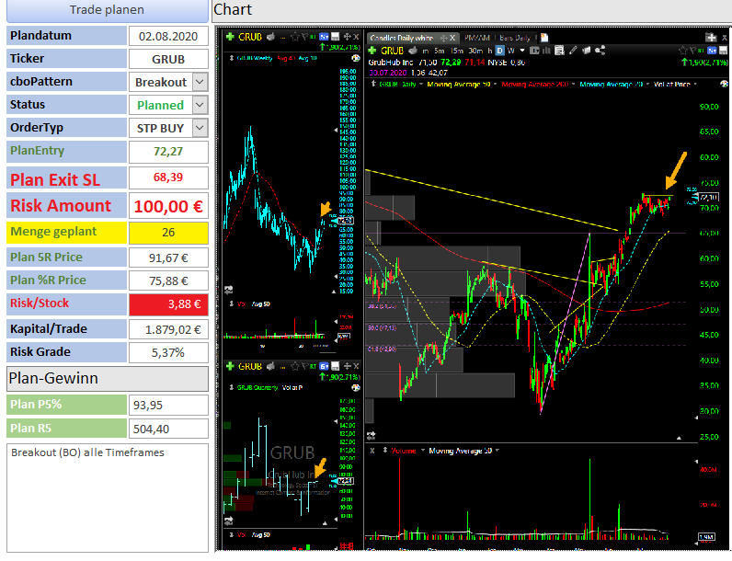Switch to the hourly h timeframe
Image resolution: width=732 pixels, height=561 pixels.
click(x=490, y=51)
